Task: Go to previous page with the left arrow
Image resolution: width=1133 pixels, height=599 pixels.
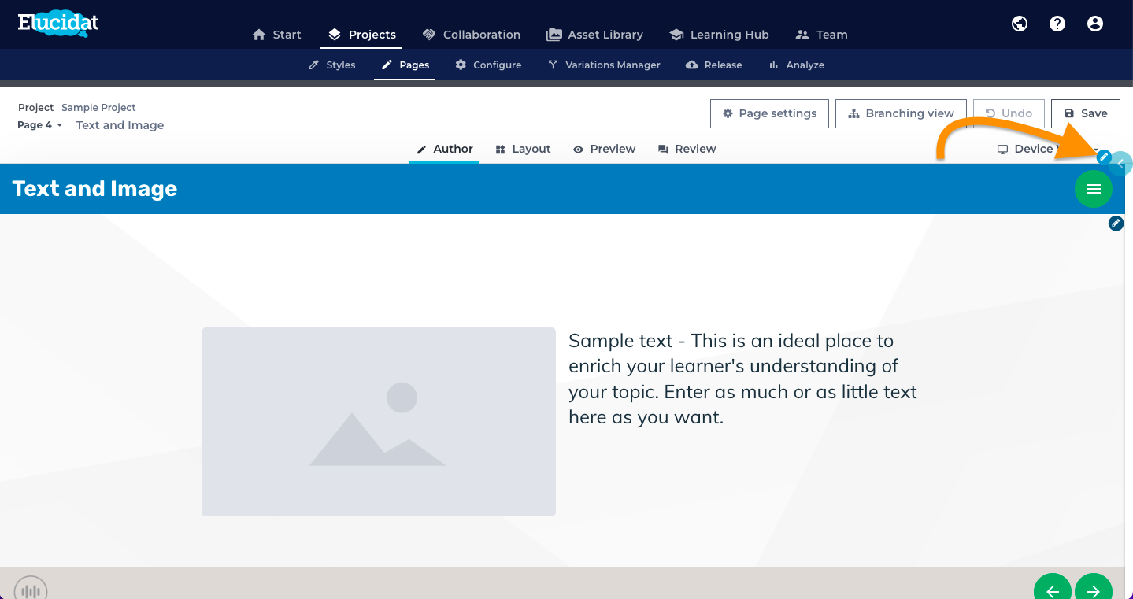Action: (1053, 590)
